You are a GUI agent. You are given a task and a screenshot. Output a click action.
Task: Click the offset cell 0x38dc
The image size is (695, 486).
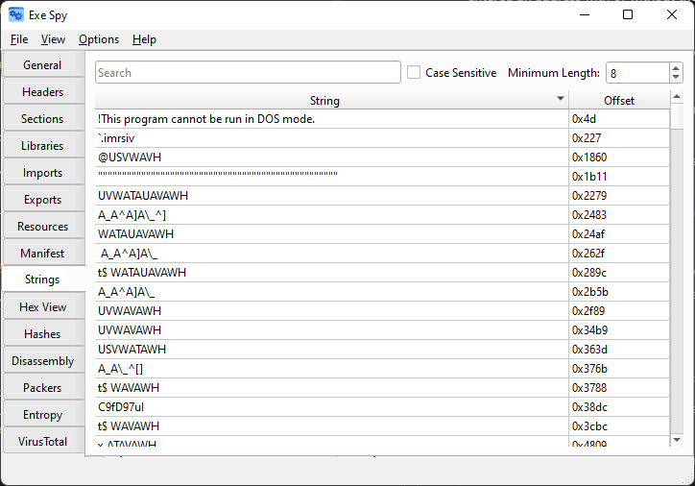click(x=619, y=407)
